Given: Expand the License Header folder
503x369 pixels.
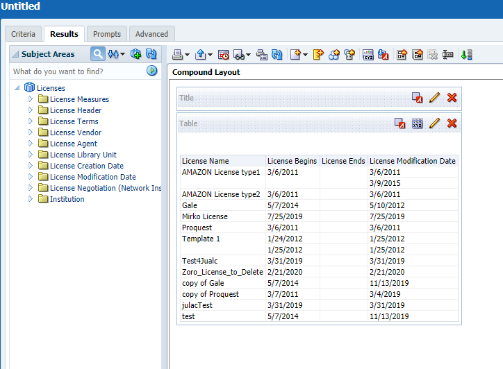Looking at the screenshot, I should (x=31, y=110).
